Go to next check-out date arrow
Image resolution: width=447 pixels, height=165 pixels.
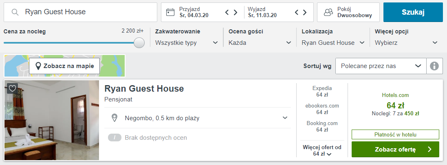click(x=305, y=12)
